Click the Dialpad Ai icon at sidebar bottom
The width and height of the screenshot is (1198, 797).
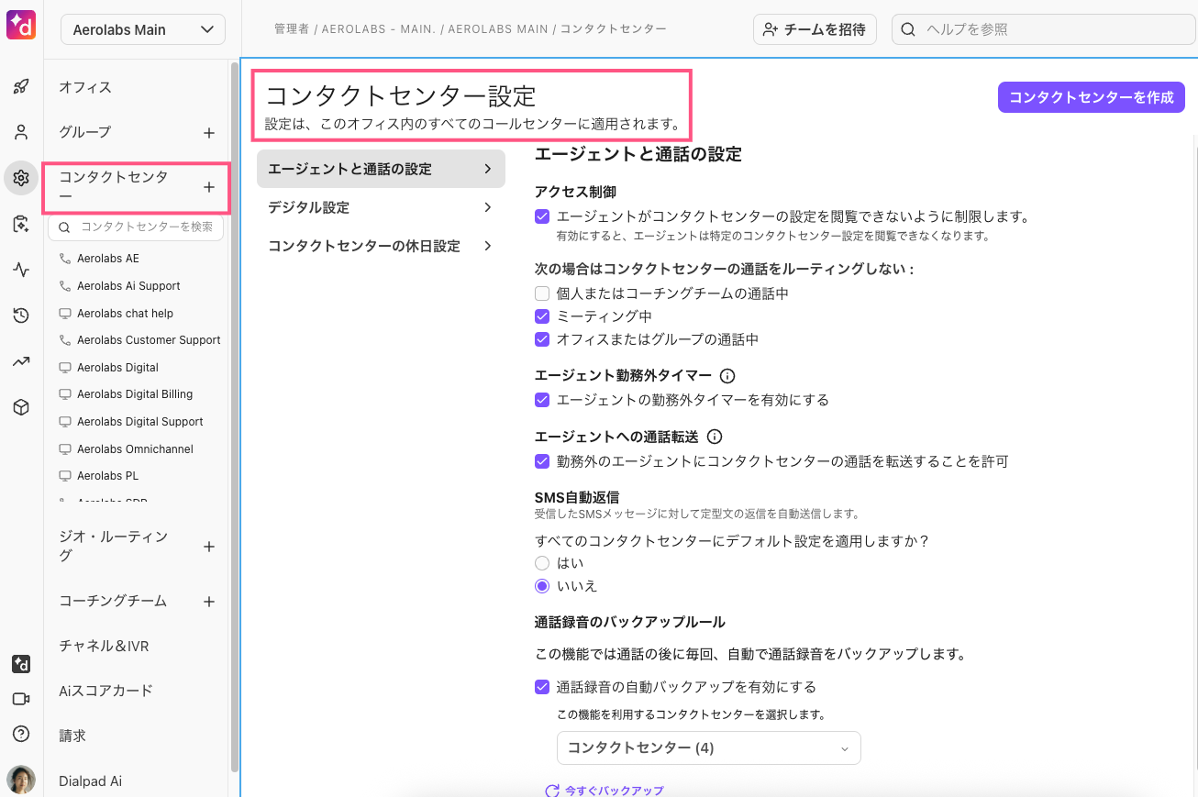coord(21,664)
